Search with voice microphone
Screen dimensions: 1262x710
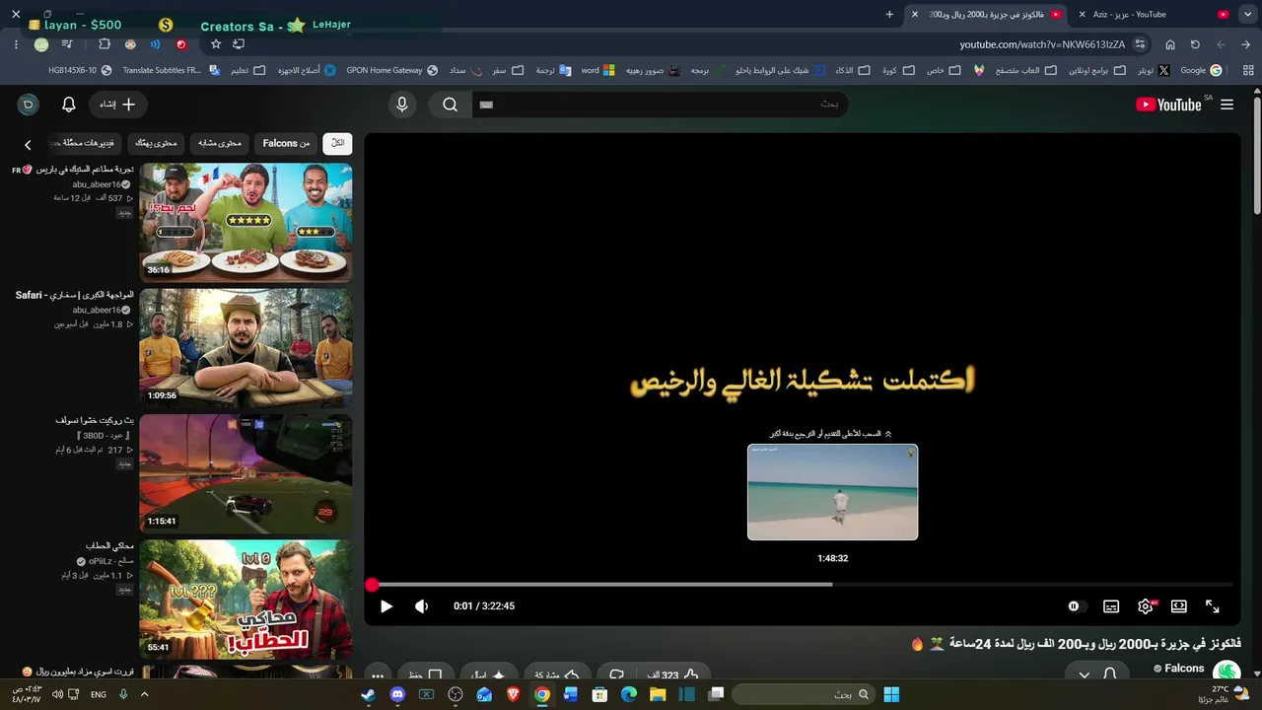402,105
